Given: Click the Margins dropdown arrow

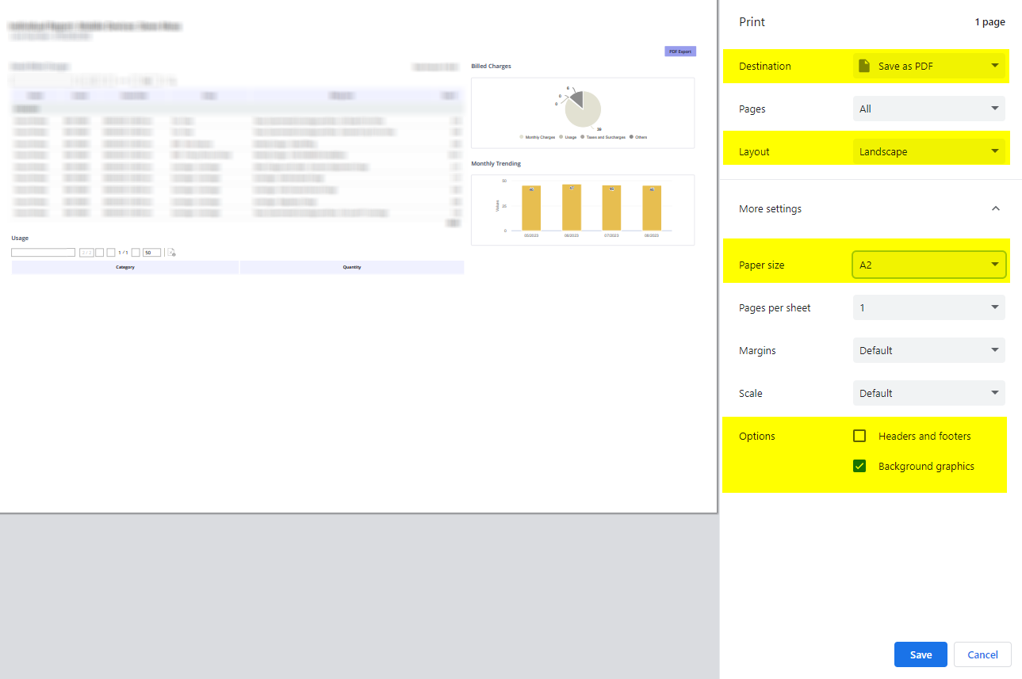Looking at the screenshot, I should click(994, 350).
